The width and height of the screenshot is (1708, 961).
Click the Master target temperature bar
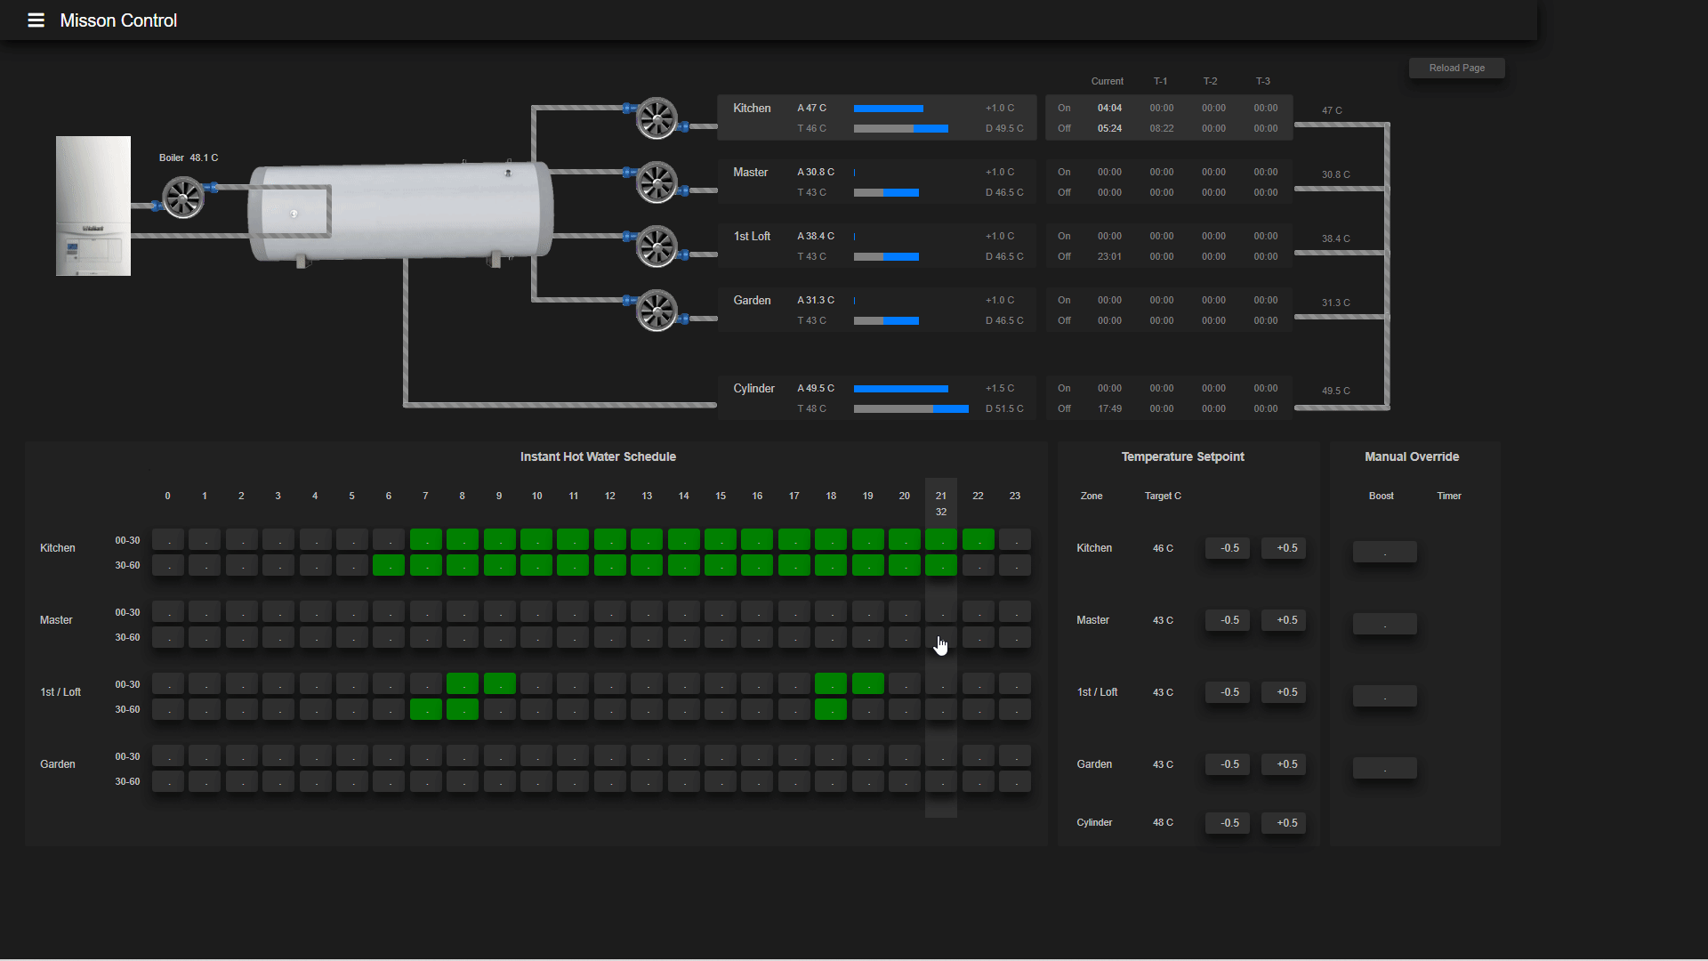886,193
